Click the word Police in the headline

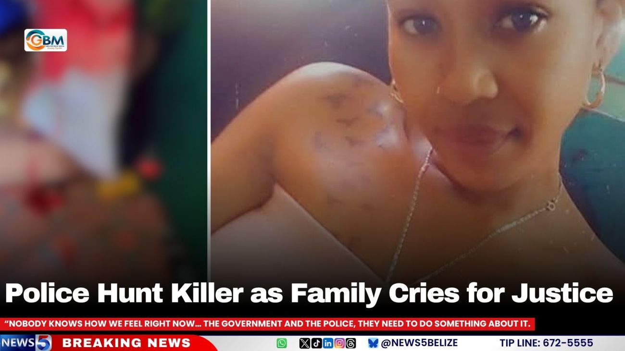pos(47,294)
